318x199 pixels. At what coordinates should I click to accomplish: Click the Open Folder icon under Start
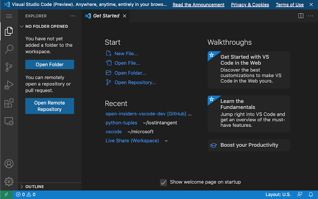[109, 73]
